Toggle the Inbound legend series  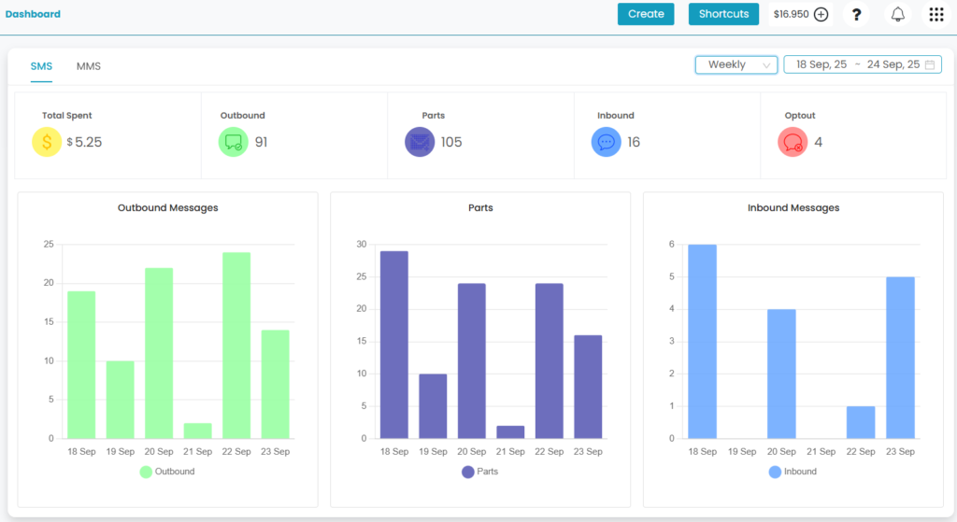click(792, 472)
